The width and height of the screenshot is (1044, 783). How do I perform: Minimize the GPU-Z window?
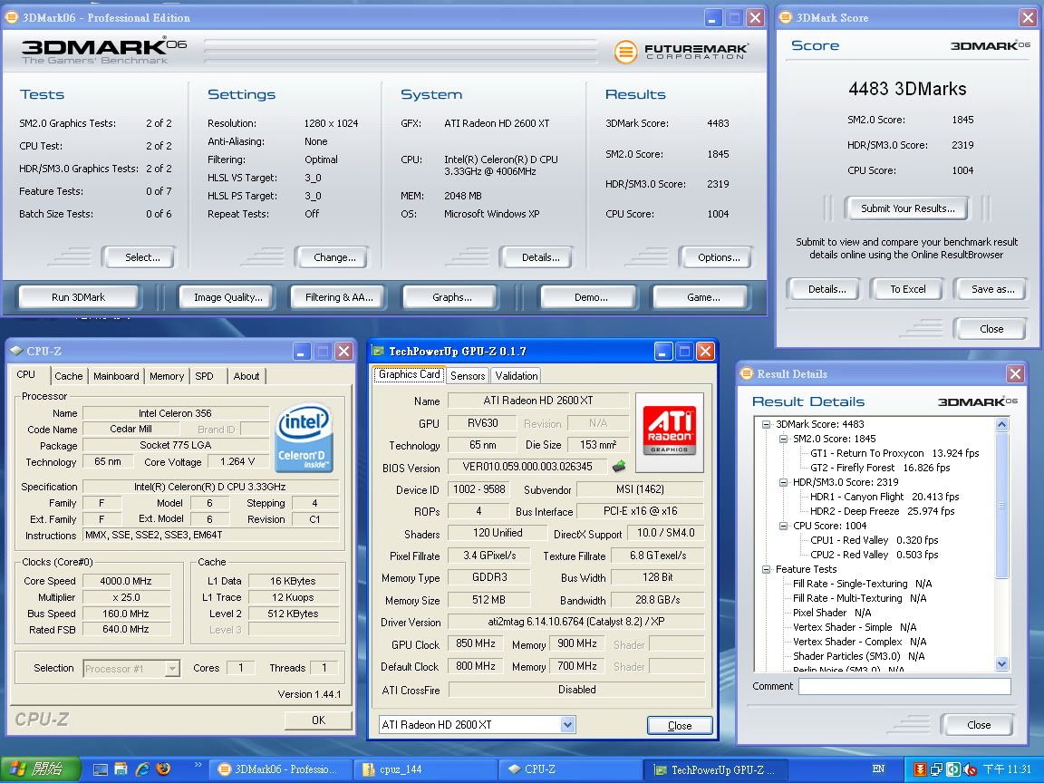coord(663,351)
